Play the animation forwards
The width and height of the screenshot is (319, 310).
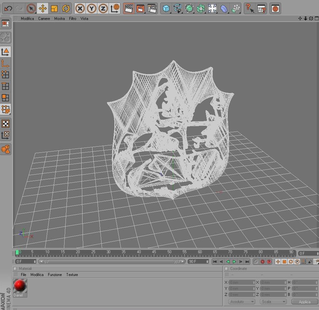point(234,262)
